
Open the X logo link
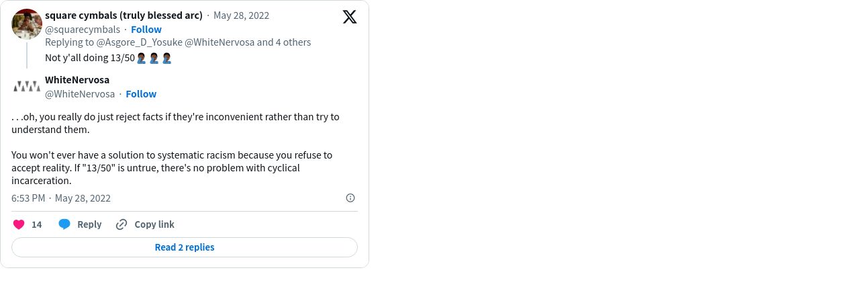(x=350, y=17)
